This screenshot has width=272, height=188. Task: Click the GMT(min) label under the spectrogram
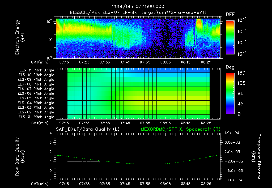(x=40, y=62)
